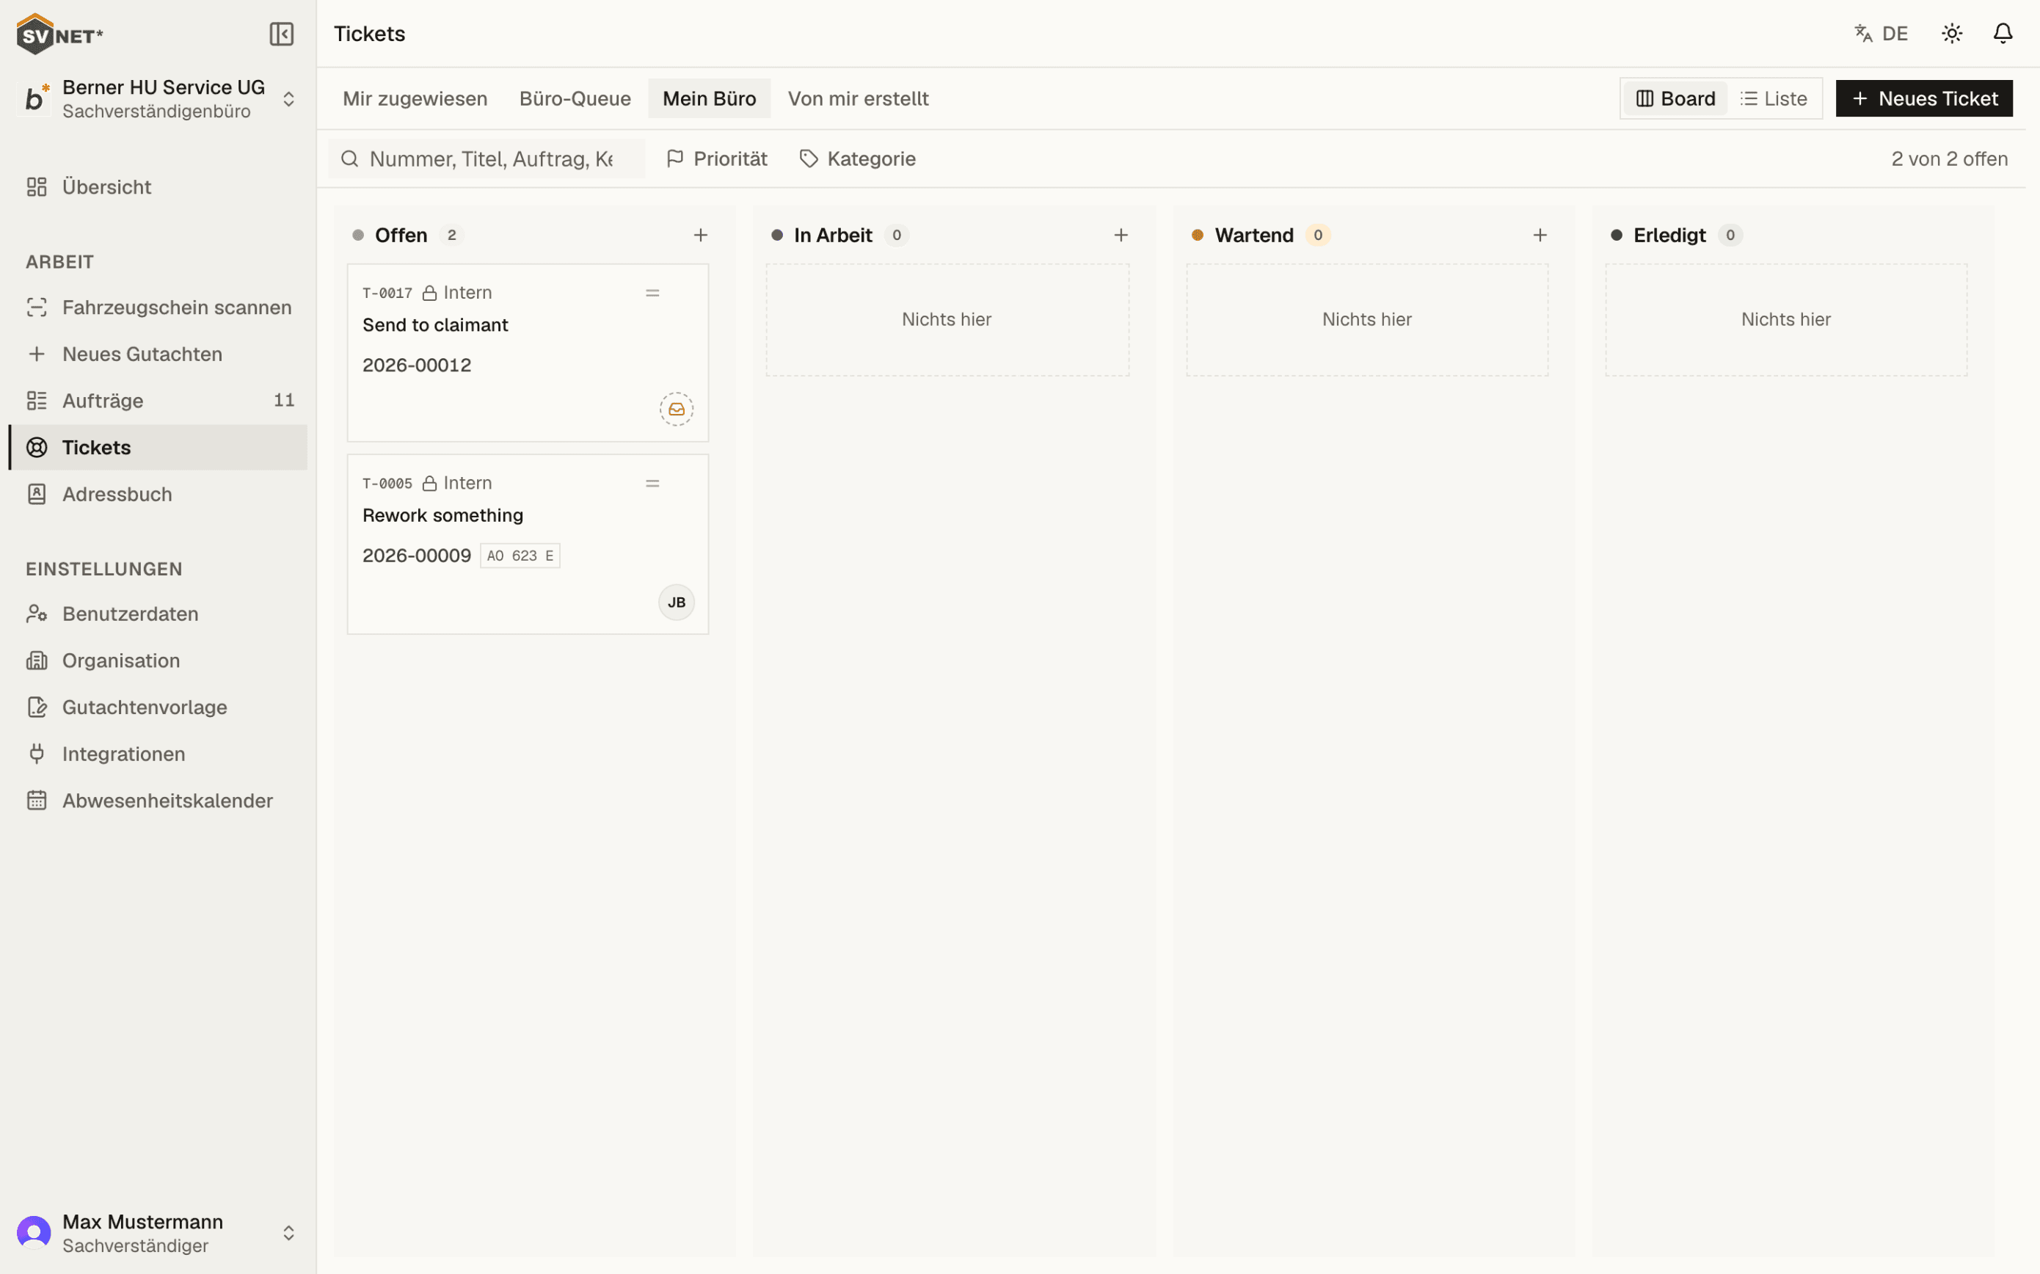Click the JB assignee avatar
Screen dimensions: 2040x1274
[x=677, y=602]
